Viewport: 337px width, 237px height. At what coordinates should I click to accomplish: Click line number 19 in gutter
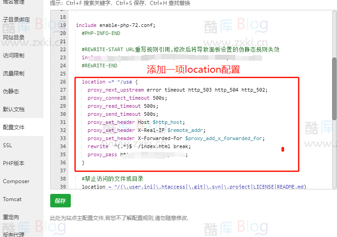pos(63,25)
